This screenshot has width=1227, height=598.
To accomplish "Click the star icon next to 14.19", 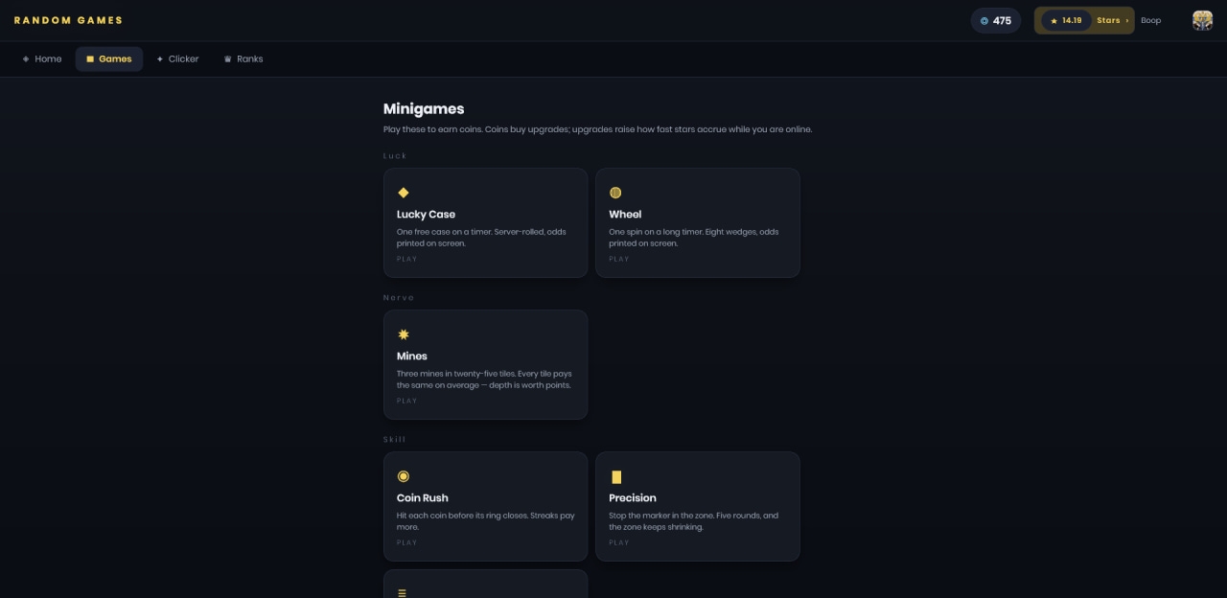I will (1054, 20).
